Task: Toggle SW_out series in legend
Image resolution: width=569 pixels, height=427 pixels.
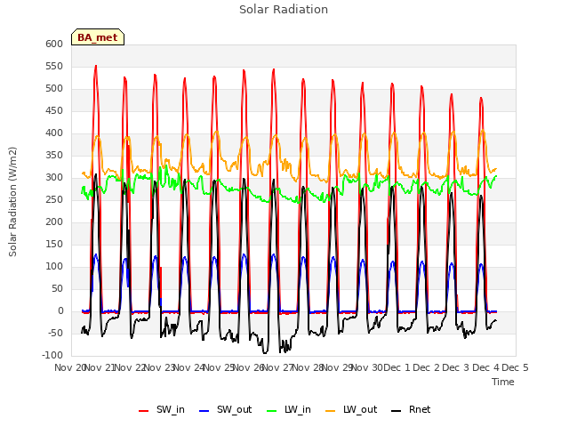Action: pyautogui.click(x=225, y=409)
